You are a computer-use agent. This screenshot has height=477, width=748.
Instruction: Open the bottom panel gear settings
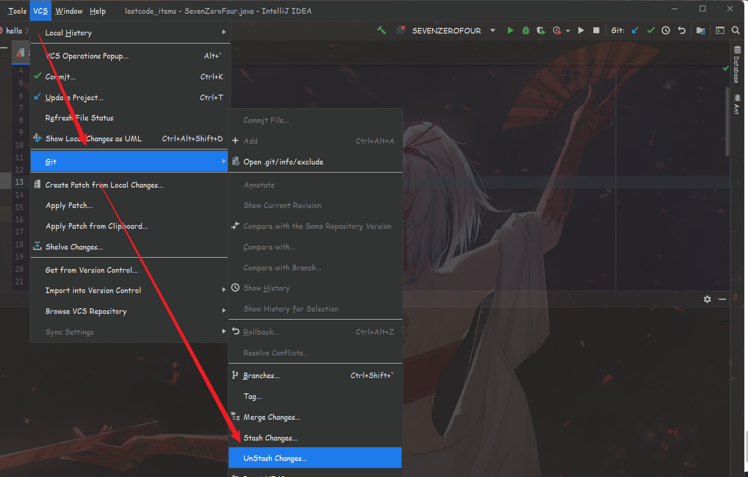point(707,299)
